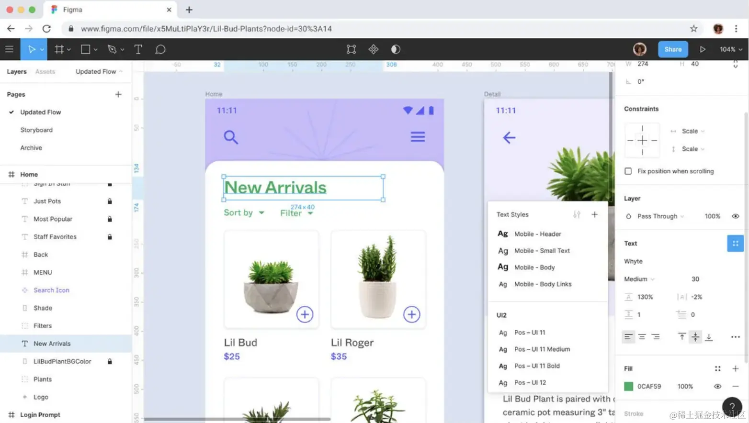Image resolution: width=749 pixels, height=423 pixels.
Task: Select the Login Prompt frame layer
Action: [40, 414]
